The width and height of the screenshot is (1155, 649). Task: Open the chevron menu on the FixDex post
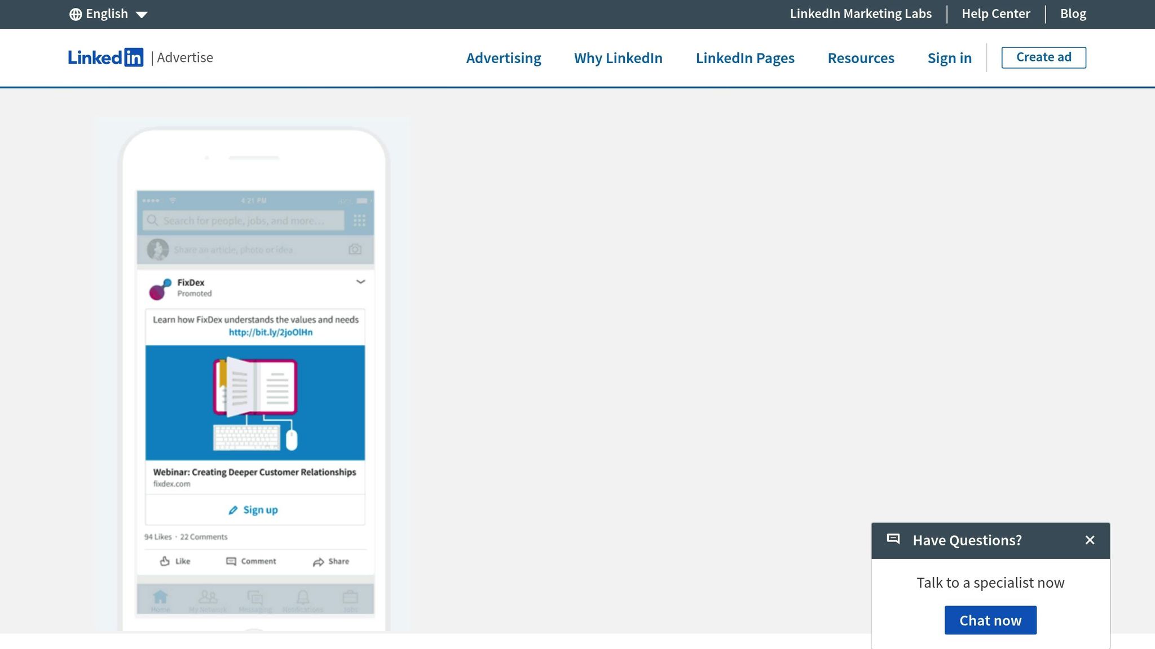[x=360, y=282]
